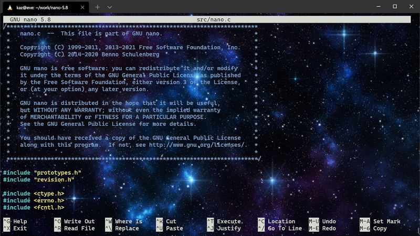Click the 'or (at your option) any later version' line
Viewport: 420px width, 236px height.
tap(84, 89)
